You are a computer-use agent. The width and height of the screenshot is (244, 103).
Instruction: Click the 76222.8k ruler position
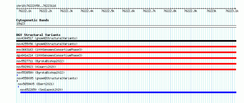pos(170,11)
